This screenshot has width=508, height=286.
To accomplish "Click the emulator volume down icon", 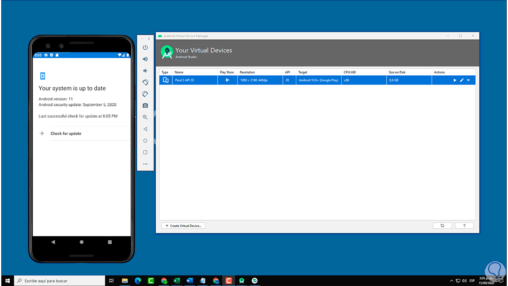I will 145,71.
